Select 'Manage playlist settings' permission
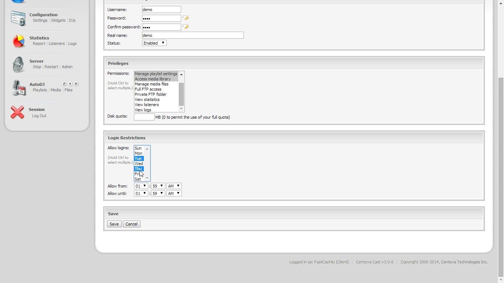This screenshot has height=283, width=504. (x=156, y=74)
